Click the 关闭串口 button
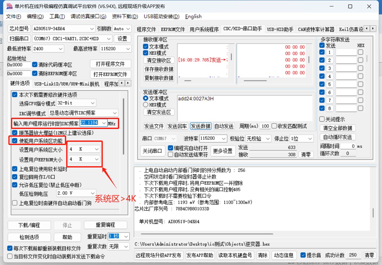The image size is (382, 265). pyautogui.click(x=152, y=151)
